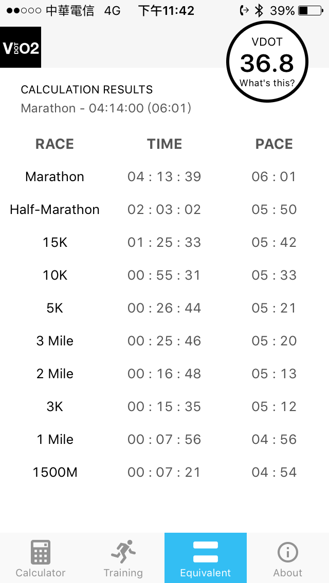This screenshot has height=583, width=329.
Task: Select the Equivalent tab equals icon
Action: (205, 552)
